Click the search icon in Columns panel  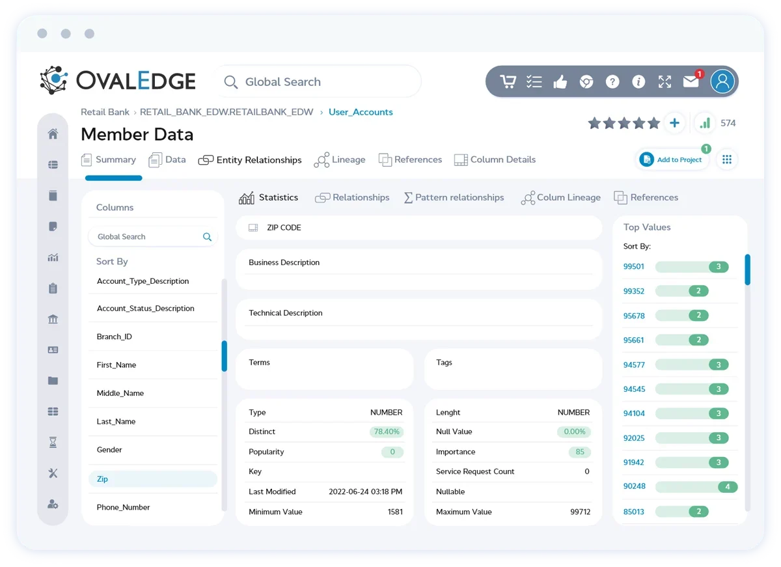[207, 237]
